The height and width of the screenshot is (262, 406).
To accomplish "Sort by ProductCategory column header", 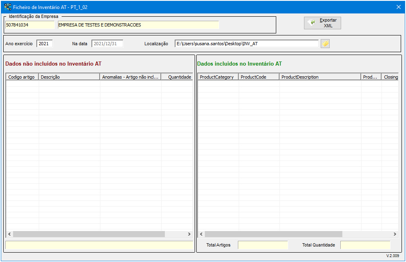I will coord(218,77).
